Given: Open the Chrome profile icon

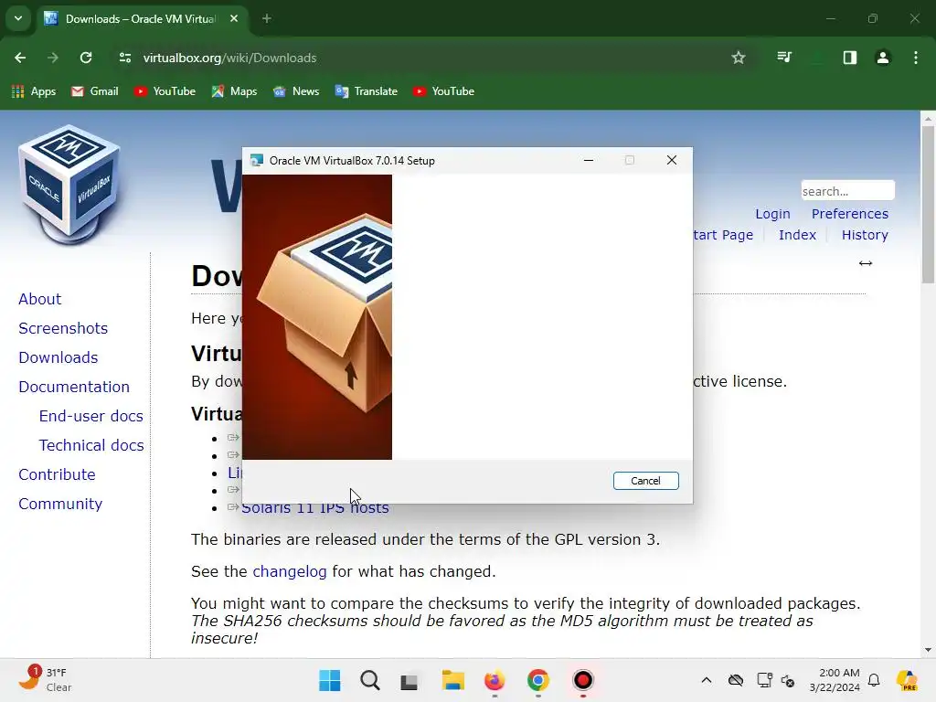Looking at the screenshot, I should (883, 58).
